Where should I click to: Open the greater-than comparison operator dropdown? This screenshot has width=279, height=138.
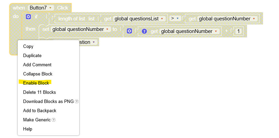coord(177,18)
